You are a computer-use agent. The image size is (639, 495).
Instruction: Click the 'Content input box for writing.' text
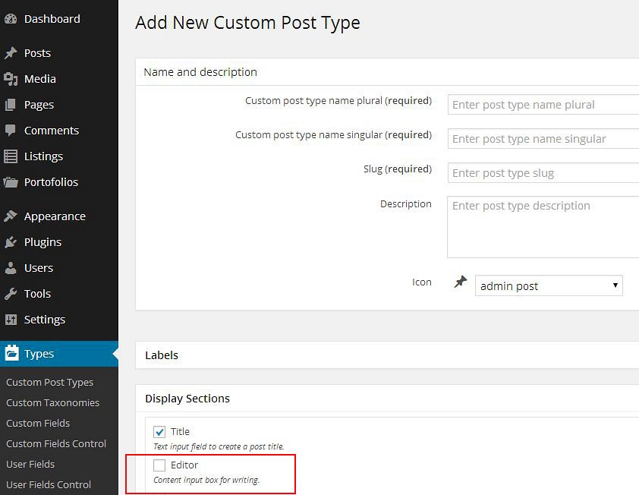206,480
